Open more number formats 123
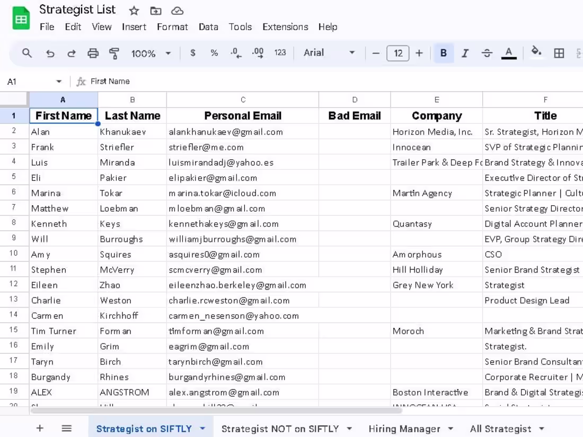 [280, 53]
